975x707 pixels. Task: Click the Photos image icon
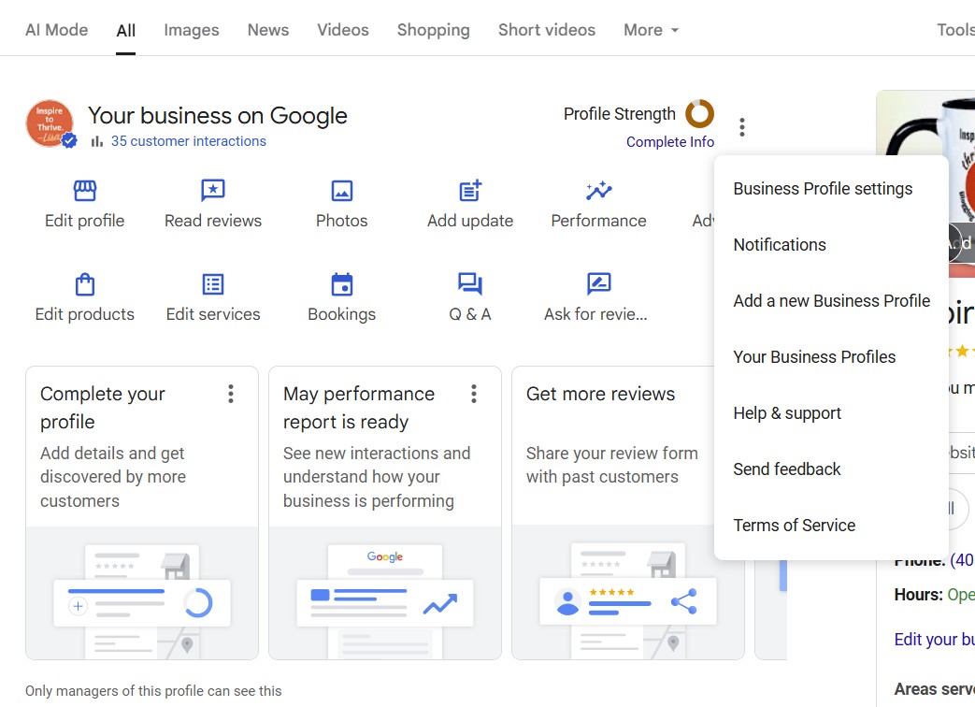[x=341, y=190]
